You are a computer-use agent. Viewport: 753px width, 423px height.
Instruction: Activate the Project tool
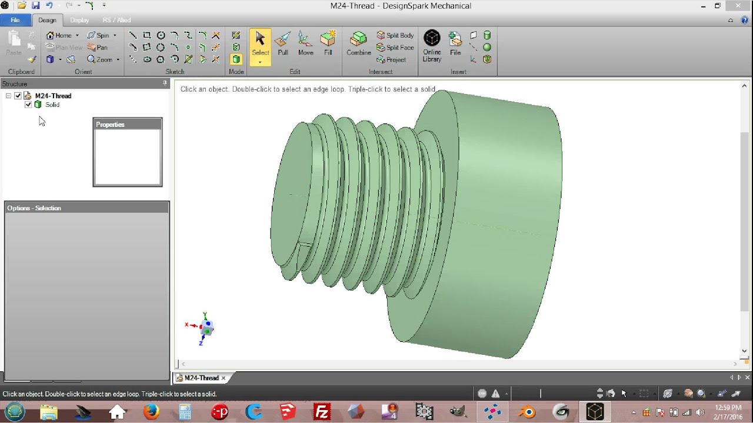(391, 59)
